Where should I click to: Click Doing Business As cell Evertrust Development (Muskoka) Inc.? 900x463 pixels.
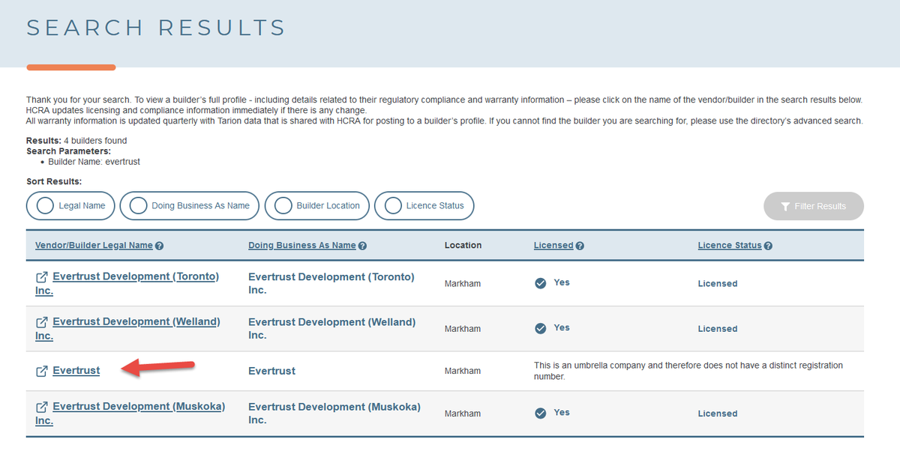334,413
